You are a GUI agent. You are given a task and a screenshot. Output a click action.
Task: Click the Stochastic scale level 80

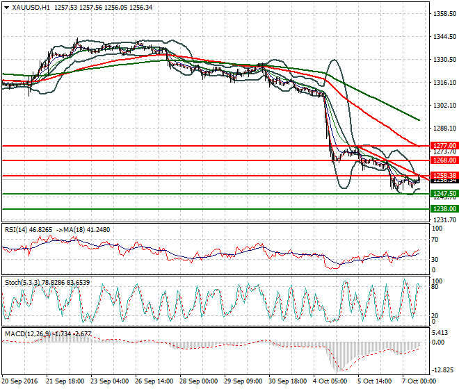point(435,287)
